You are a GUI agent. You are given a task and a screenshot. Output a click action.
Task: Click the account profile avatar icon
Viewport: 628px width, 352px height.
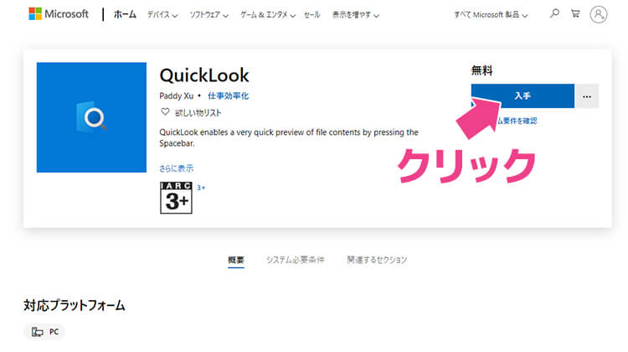pyautogui.click(x=599, y=14)
